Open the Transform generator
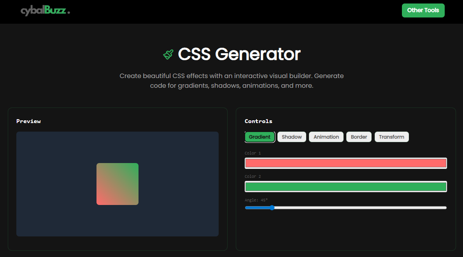This screenshot has width=463, height=257. point(391,137)
